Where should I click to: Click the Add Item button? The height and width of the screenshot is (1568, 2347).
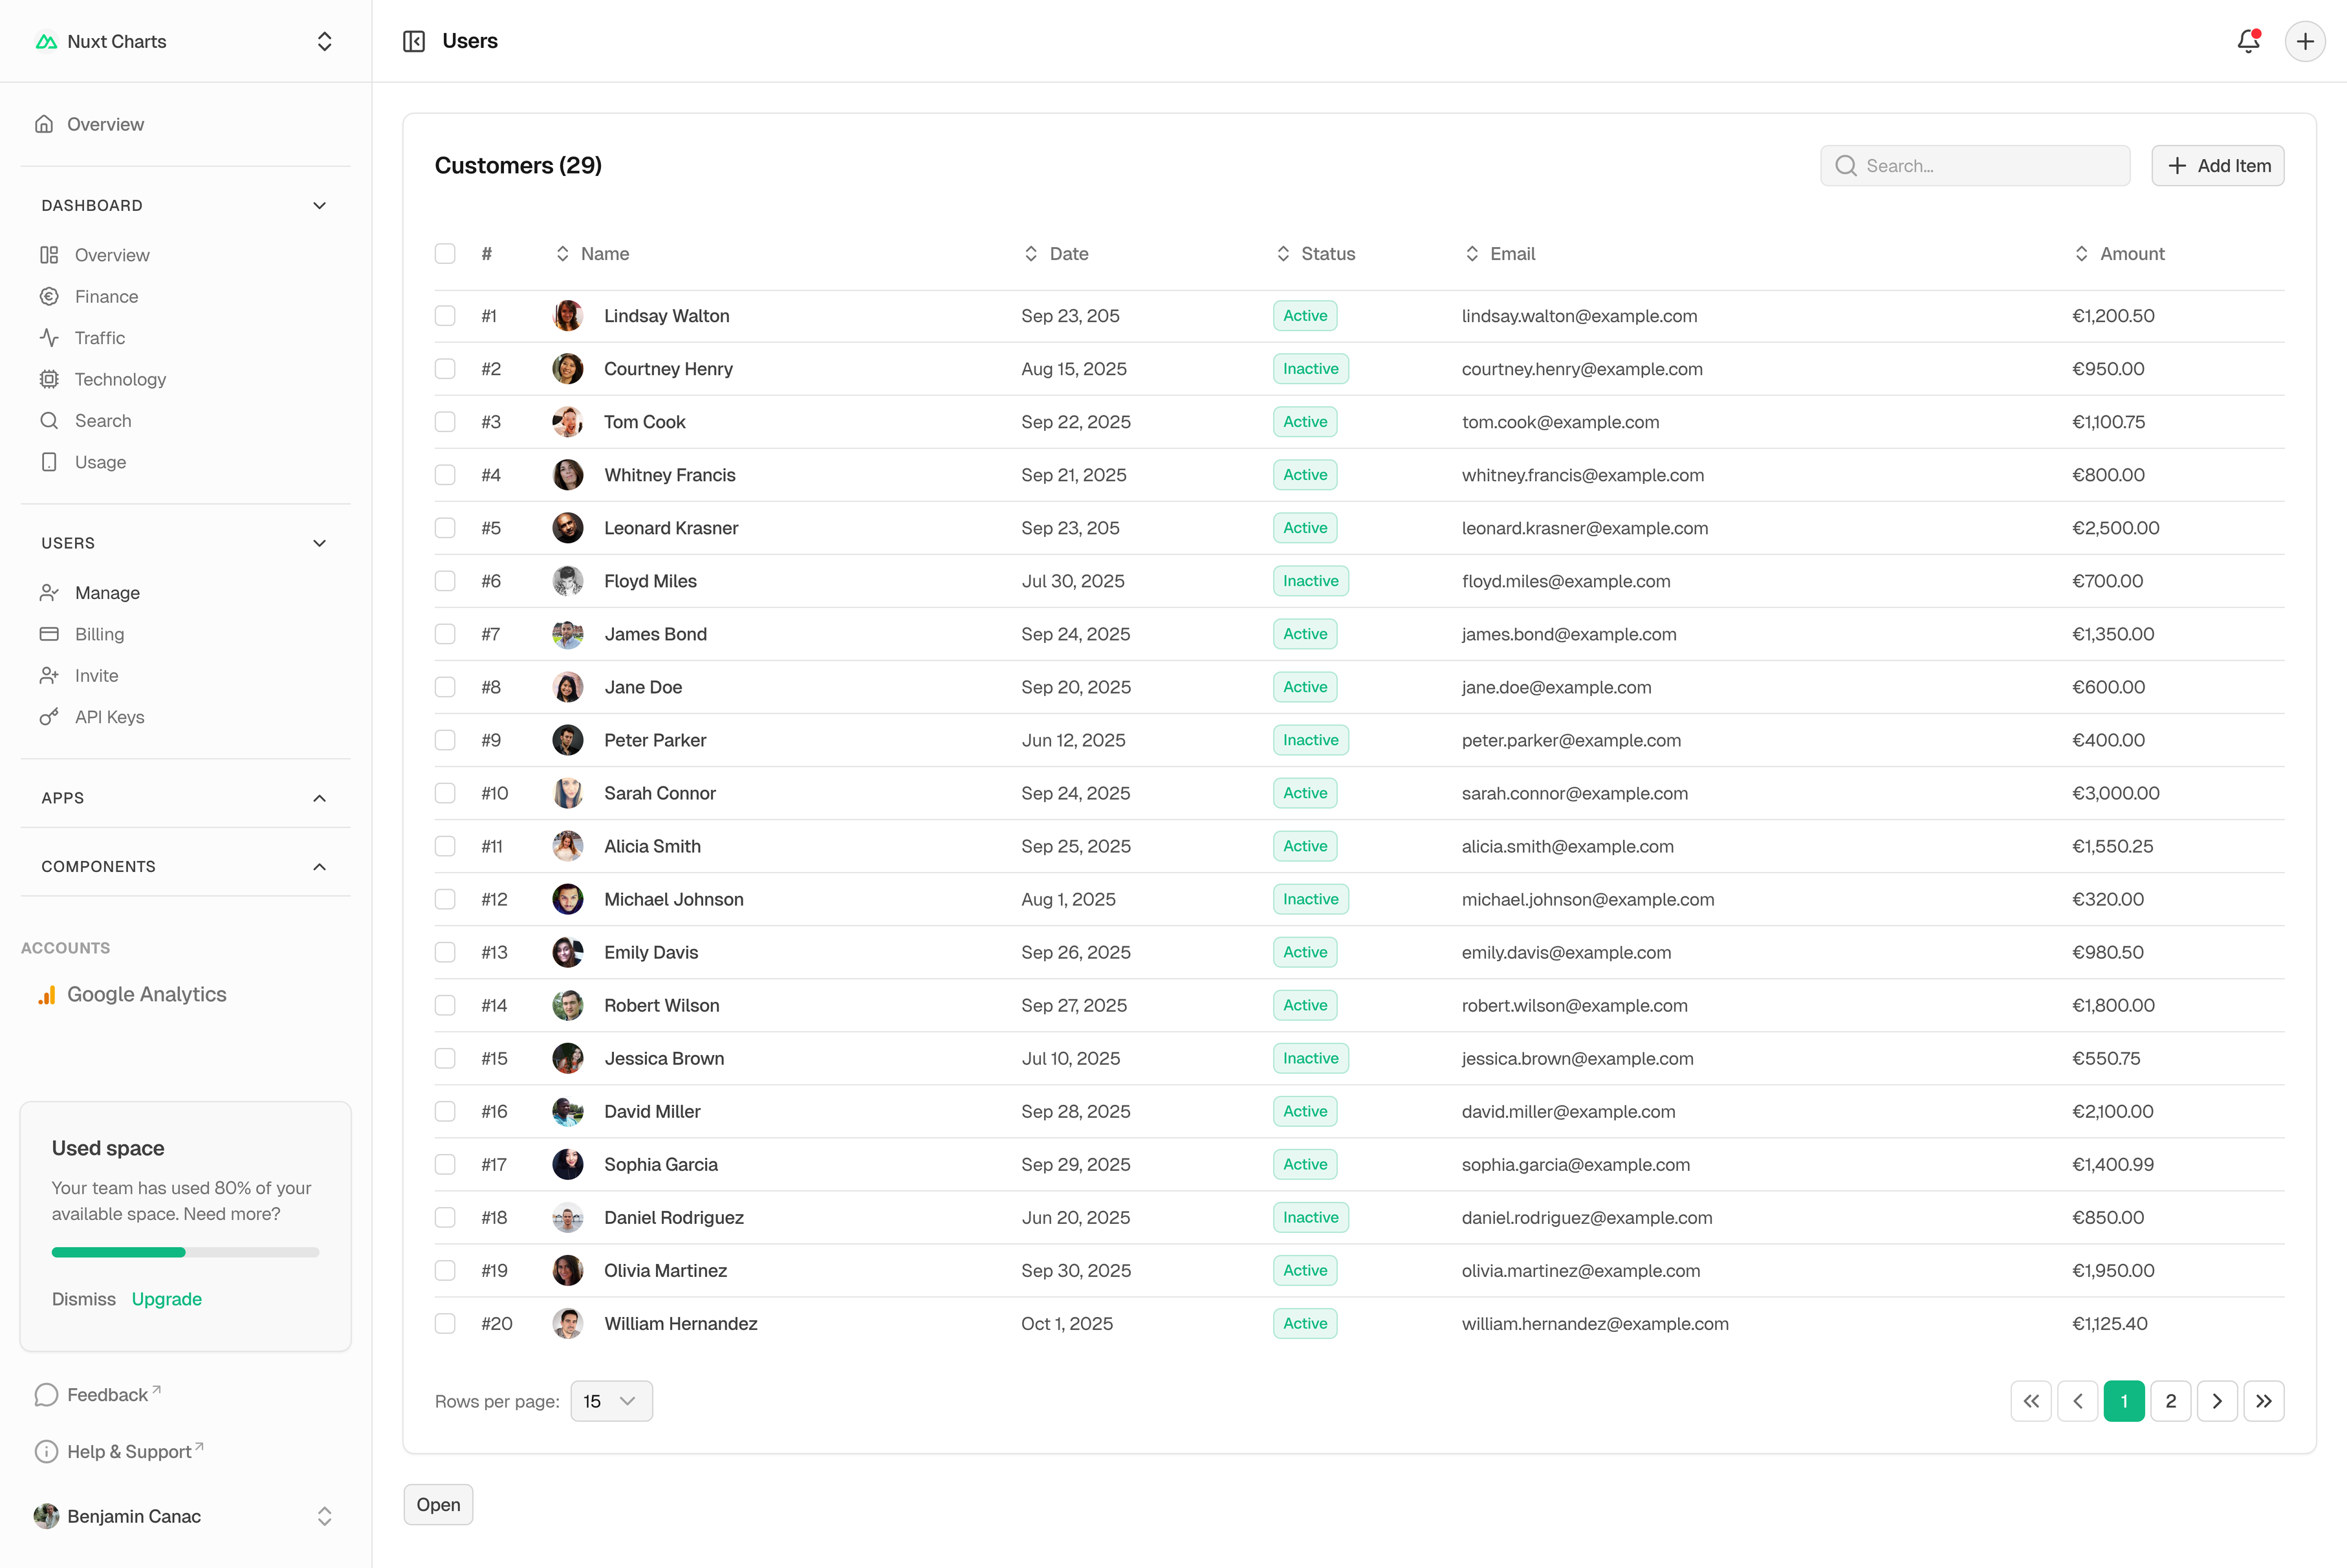(2217, 166)
